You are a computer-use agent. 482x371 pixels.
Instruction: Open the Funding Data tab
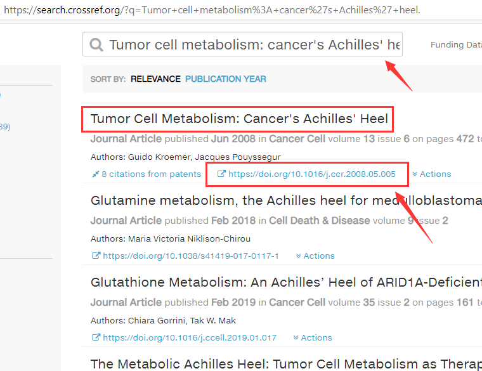coord(455,45)
